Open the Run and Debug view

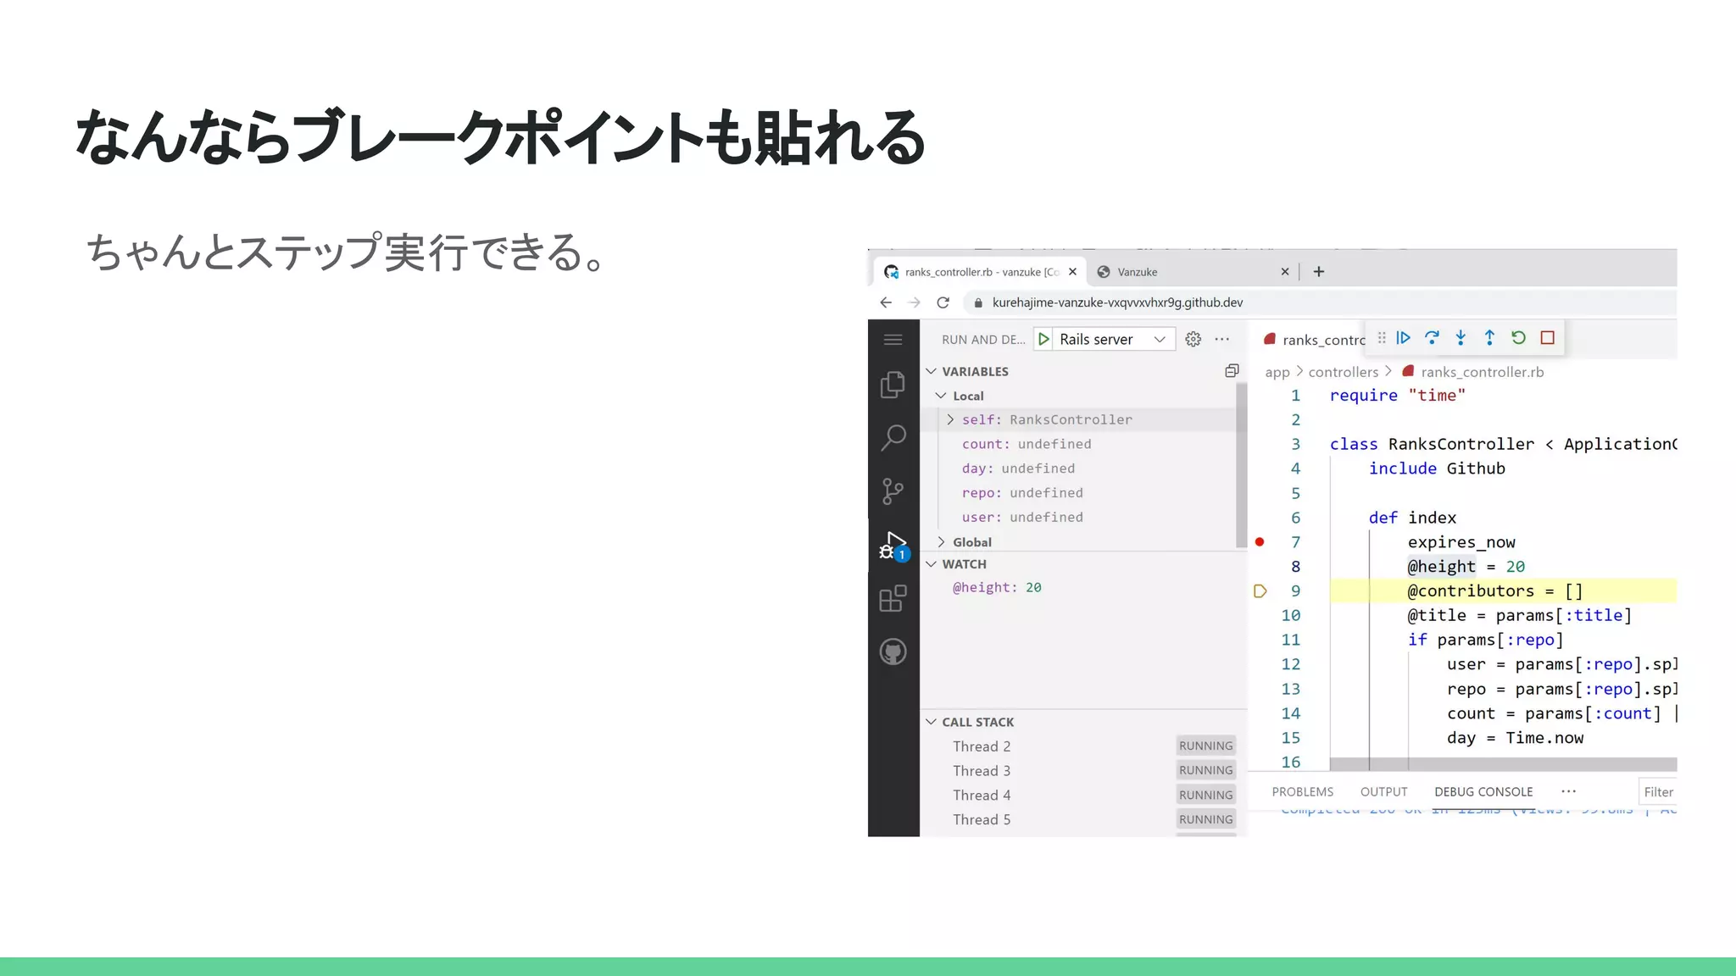pos(893,546)
